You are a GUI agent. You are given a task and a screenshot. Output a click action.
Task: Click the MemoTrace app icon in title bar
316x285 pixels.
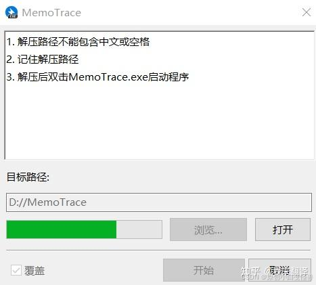click(12, 12)
